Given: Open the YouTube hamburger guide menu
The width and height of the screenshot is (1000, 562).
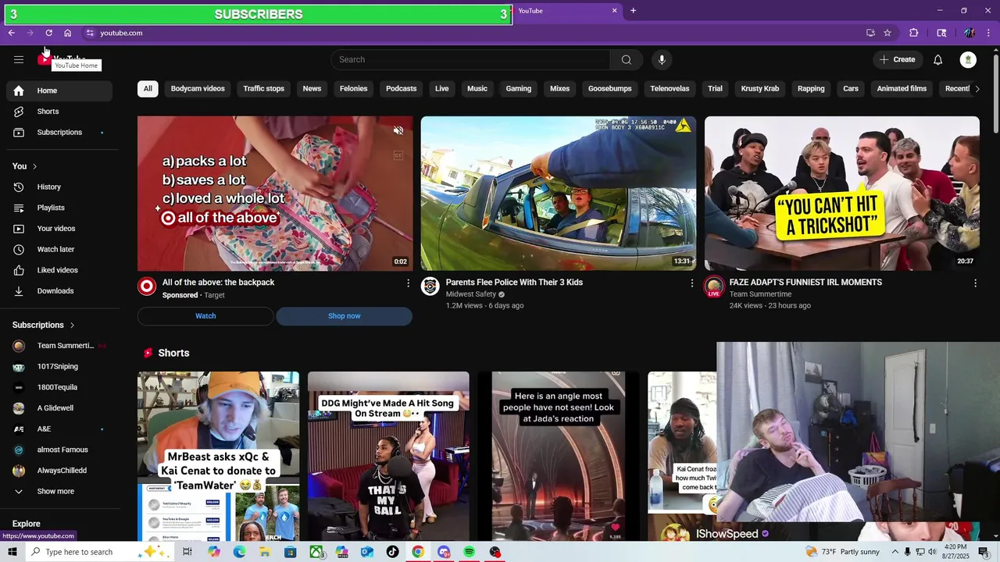Looking at the screenshot, I should click(x=19, y=59).
